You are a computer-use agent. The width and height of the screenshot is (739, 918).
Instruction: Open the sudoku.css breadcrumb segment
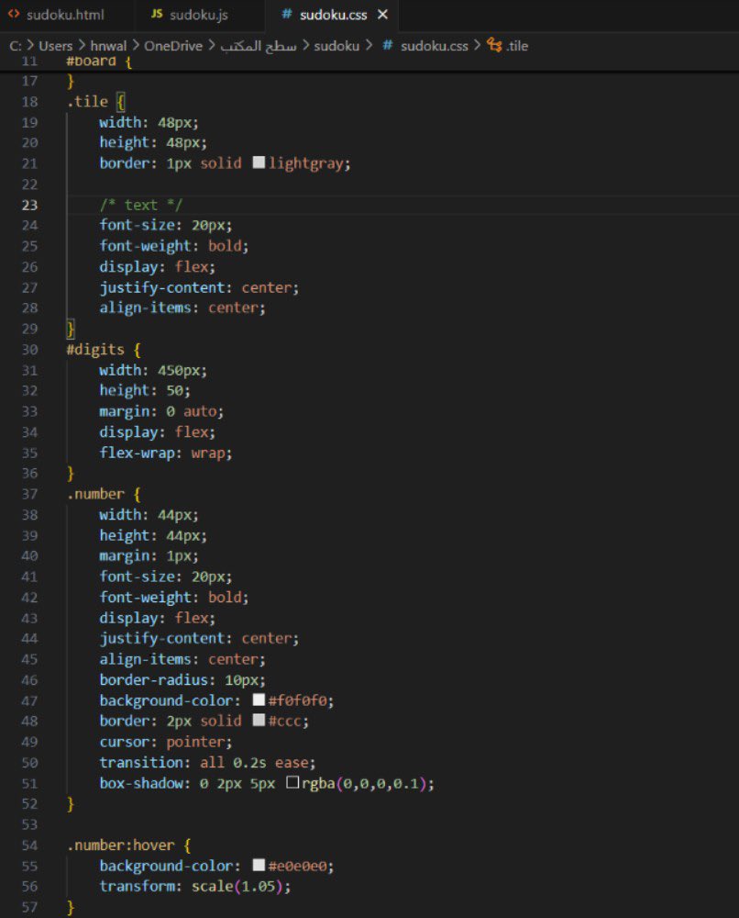[435, 46]
